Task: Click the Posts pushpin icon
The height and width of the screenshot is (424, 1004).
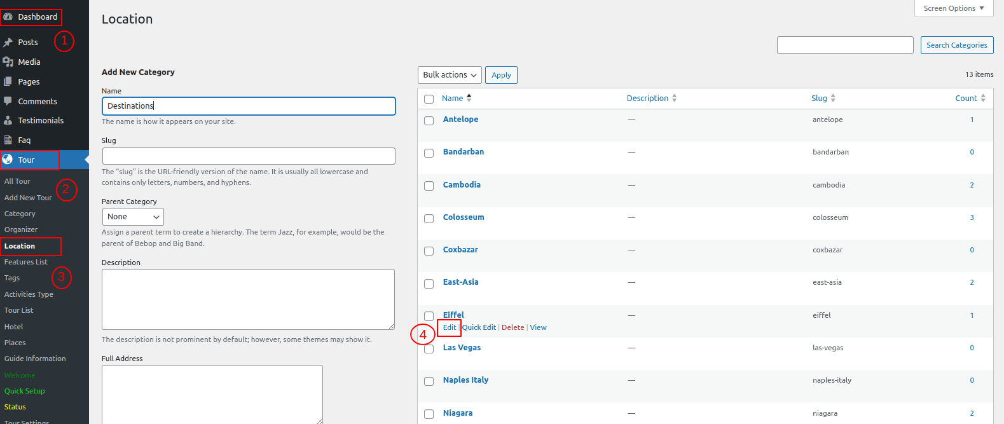Action: pyautogui.click(x=8, y=43)
